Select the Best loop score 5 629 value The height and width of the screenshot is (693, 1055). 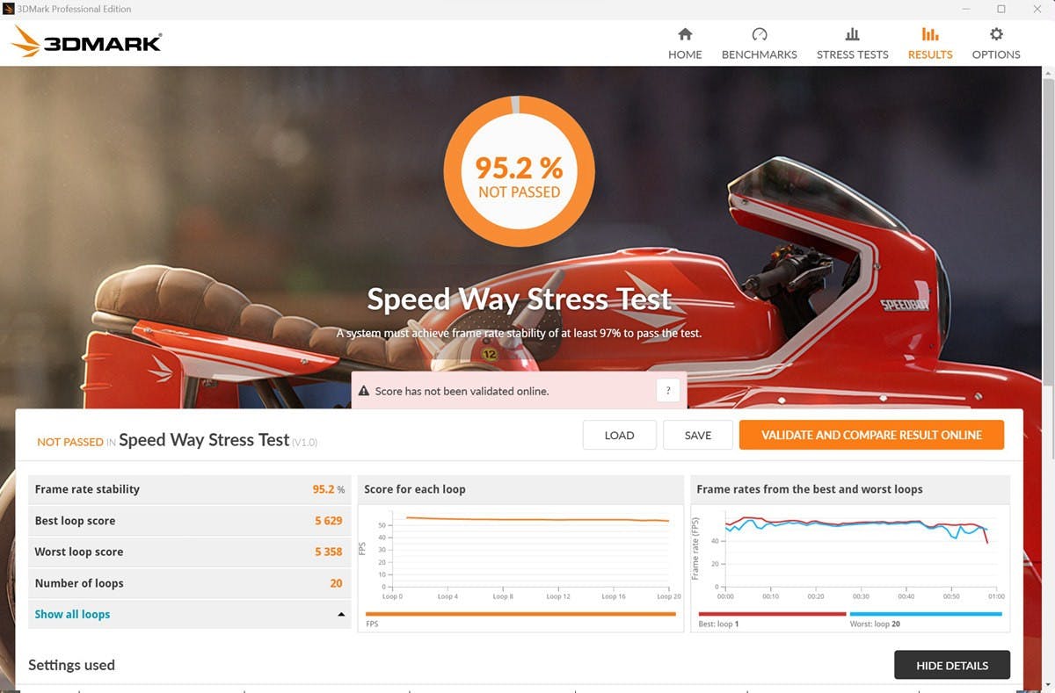point(328,521)
